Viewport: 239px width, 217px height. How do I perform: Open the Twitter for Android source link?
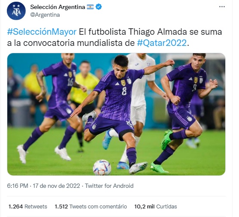[x=109, y=186]
